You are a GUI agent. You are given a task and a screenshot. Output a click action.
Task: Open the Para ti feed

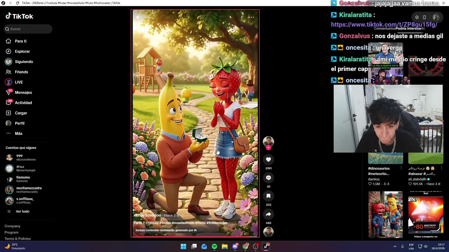16,41
